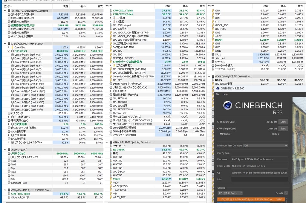Click the Info input field in Cinebench
The width and height of the screenshot is (306, 203).
click(x=260, y=179)
